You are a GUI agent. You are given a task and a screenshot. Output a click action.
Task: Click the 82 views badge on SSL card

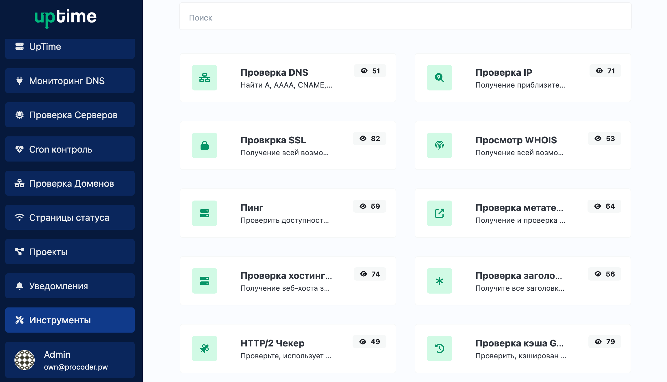tap(369, 139)
